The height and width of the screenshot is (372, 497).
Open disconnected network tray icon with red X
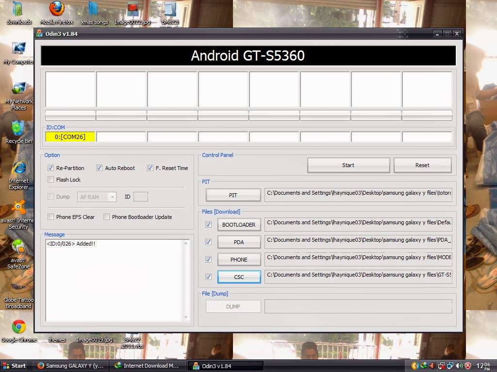point(441,366)
